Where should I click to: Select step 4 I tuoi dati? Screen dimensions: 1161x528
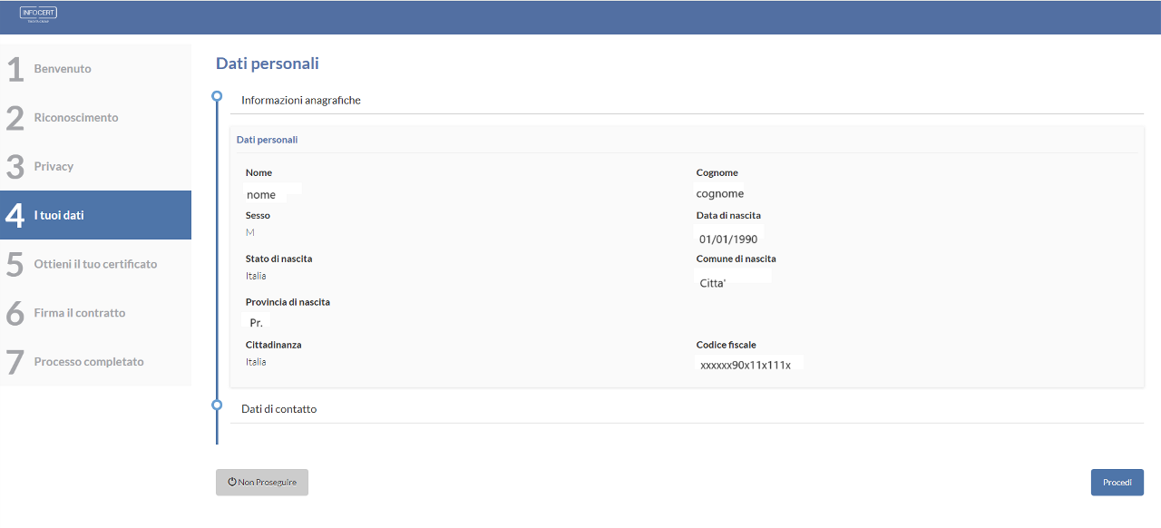[59, 216]
